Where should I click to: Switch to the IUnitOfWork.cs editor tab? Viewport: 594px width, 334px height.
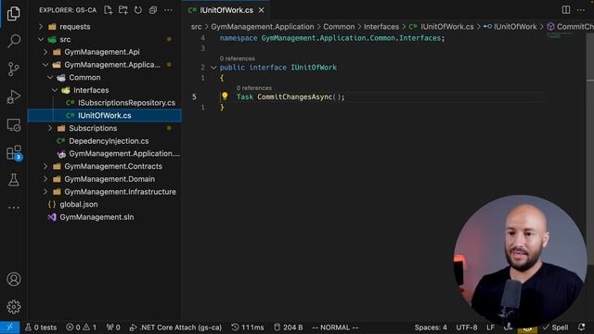(226, 10)
